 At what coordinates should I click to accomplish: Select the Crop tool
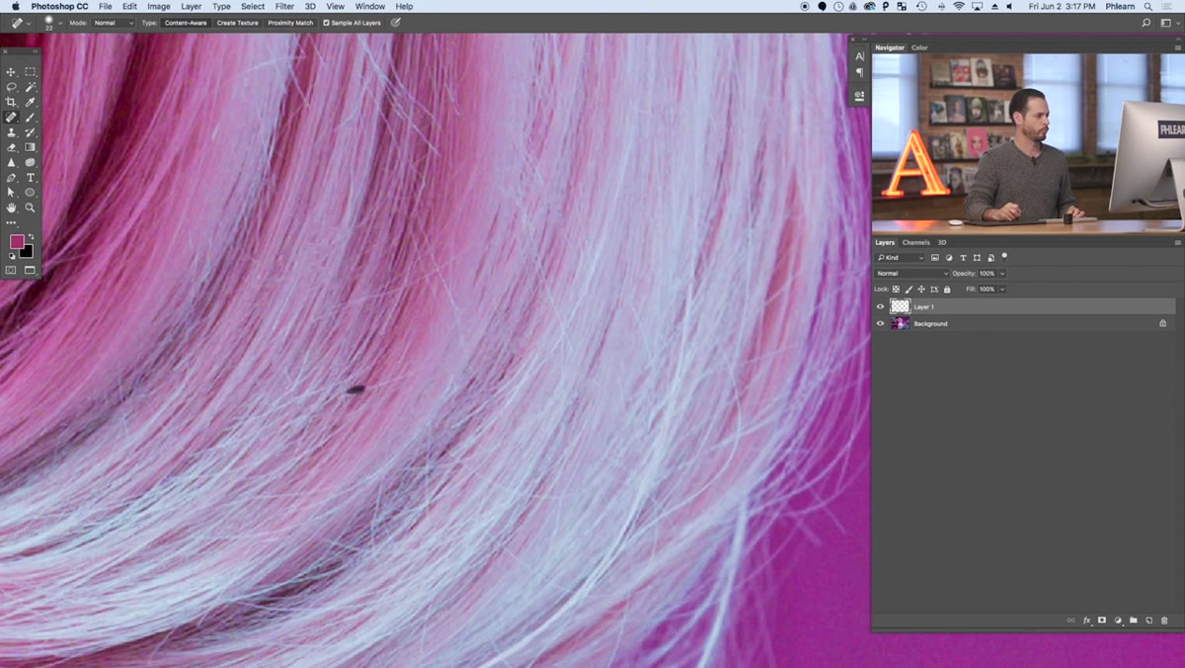pos(12,102)
